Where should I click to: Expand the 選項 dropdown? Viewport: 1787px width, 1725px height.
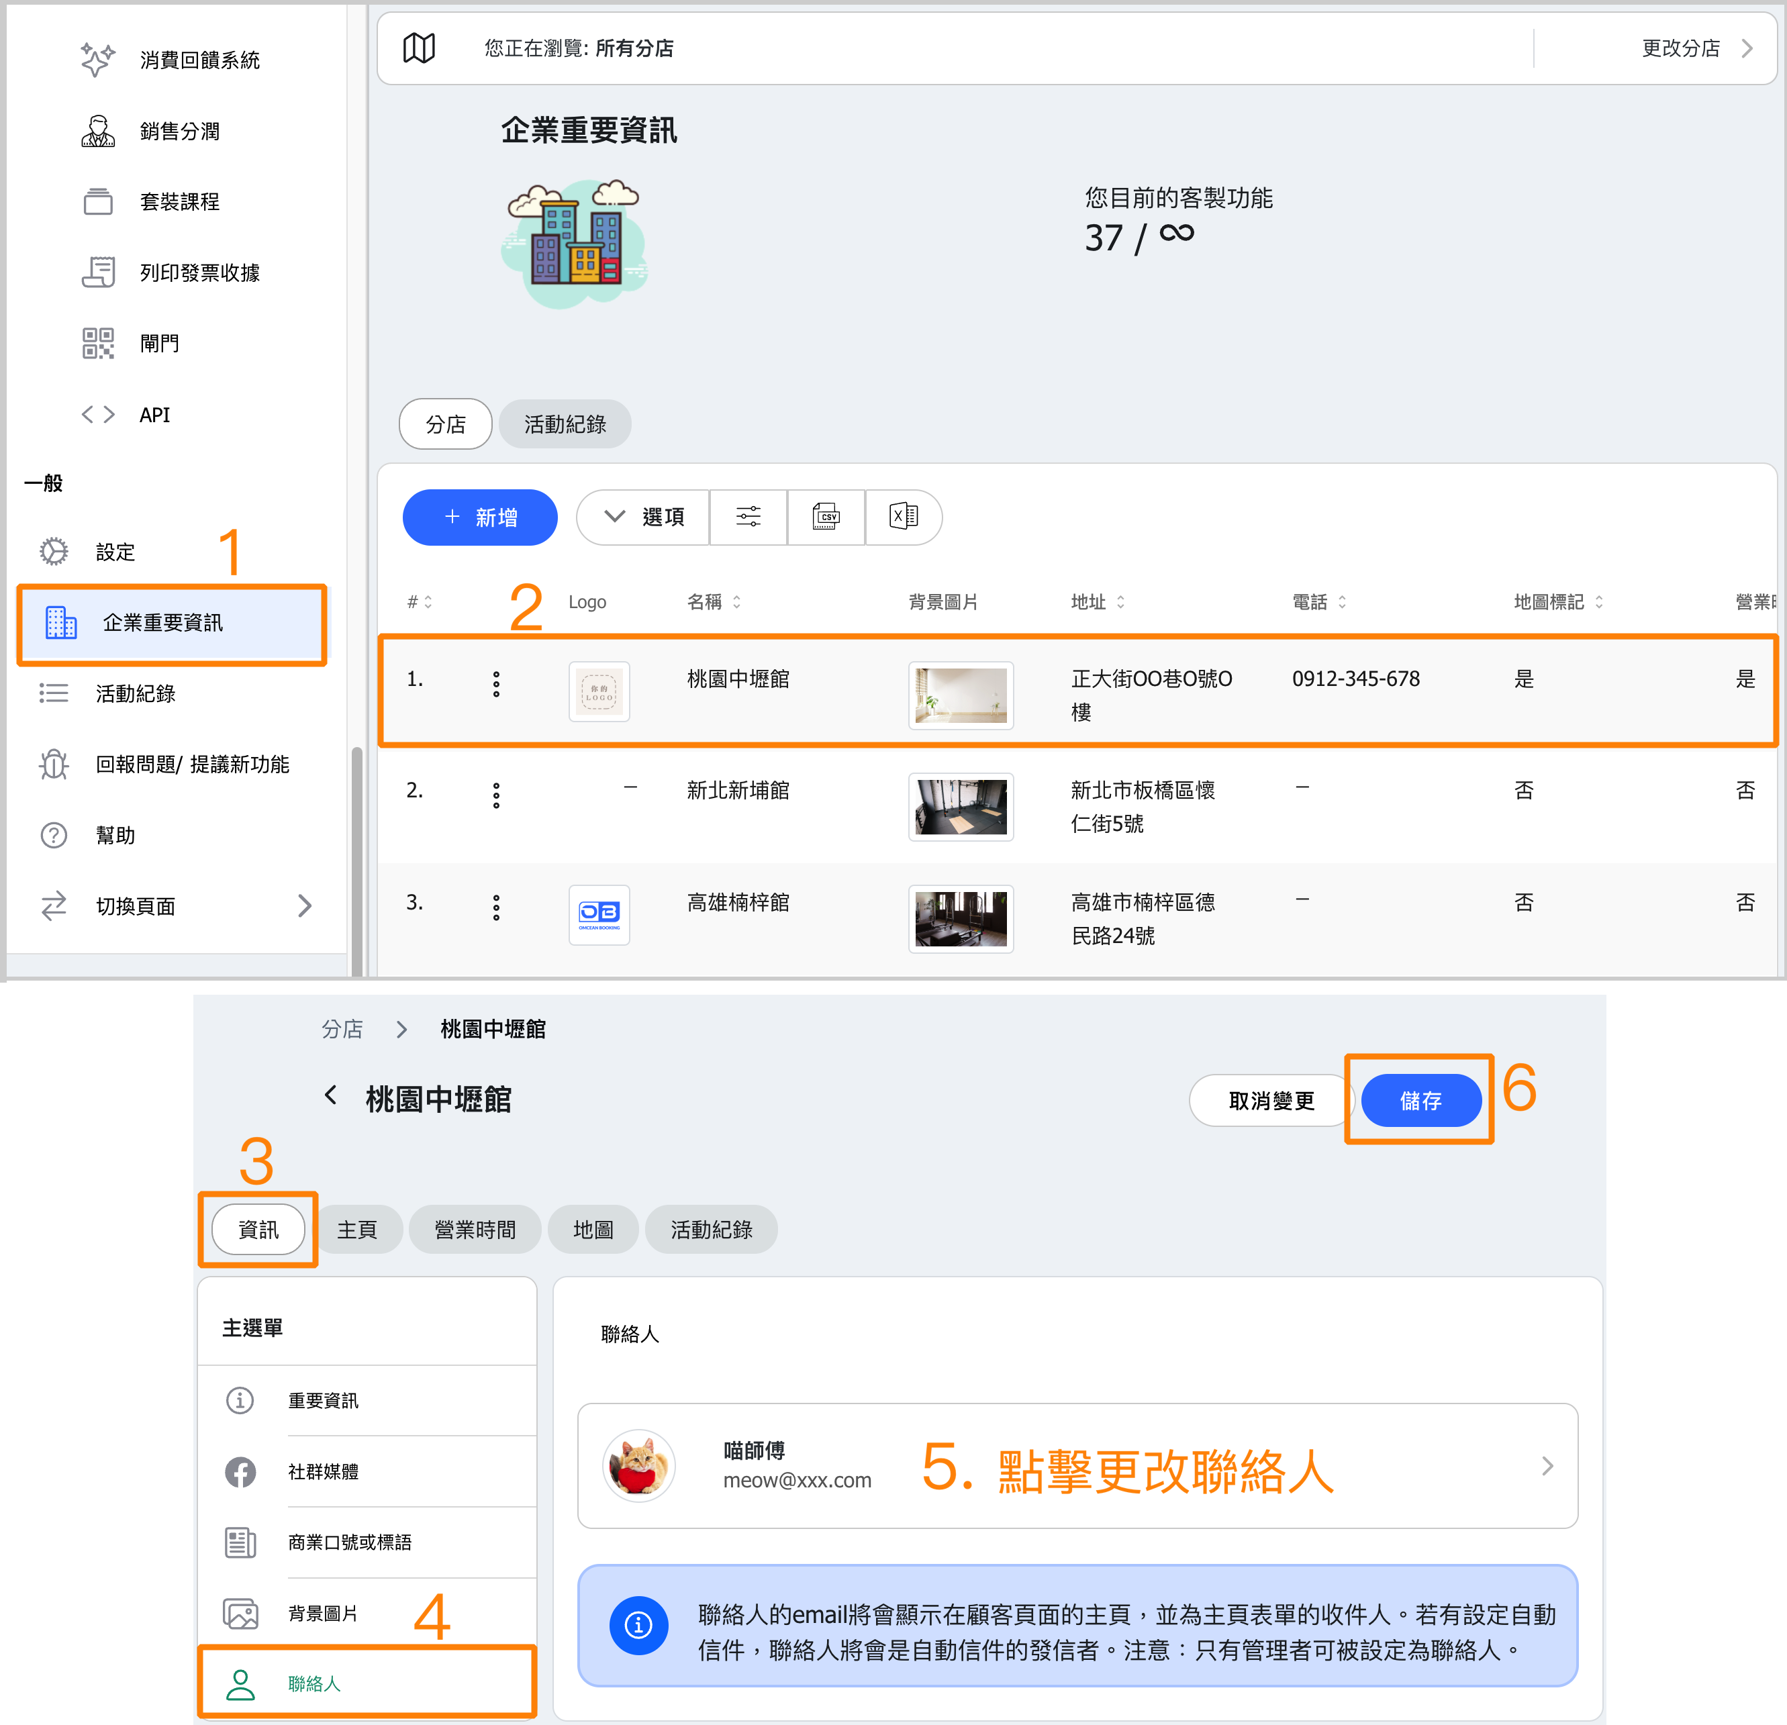(644, 517)
